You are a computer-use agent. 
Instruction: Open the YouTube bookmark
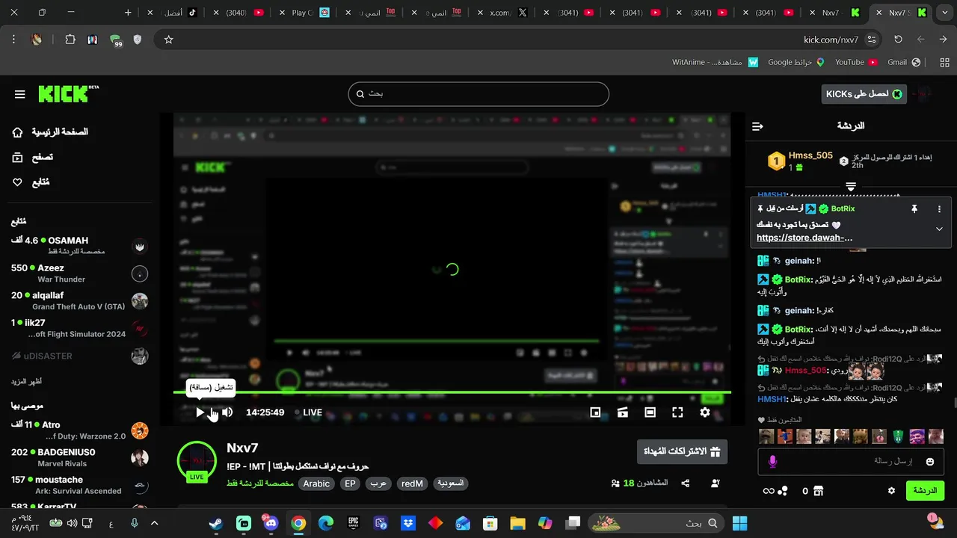[857, 62]
